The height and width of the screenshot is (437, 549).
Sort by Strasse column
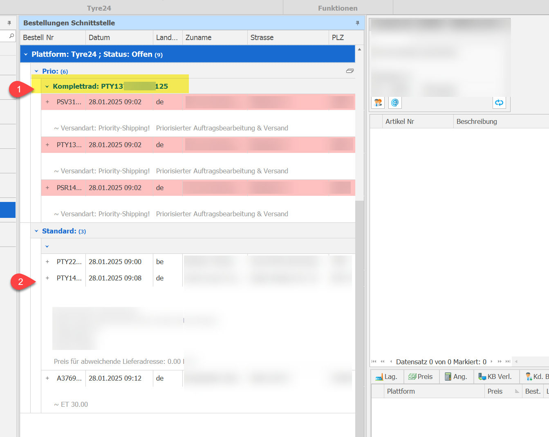288,37
